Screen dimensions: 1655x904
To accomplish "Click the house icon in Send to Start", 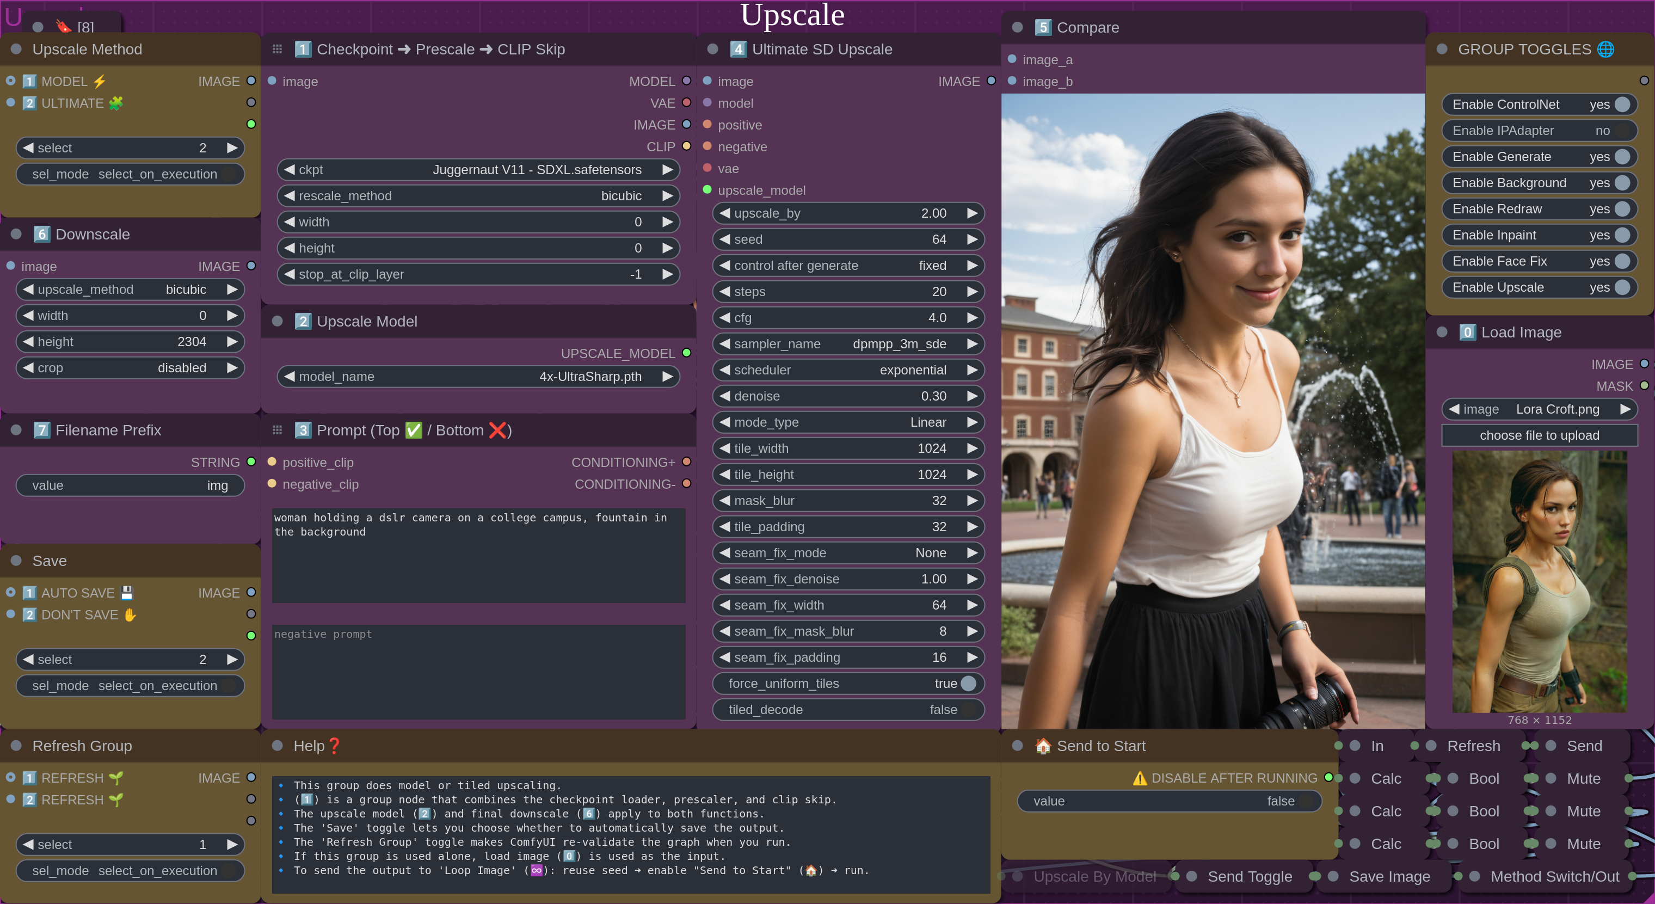I will tap(1042, 745).
